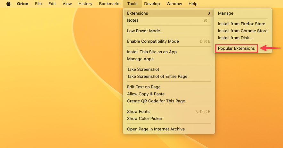Choose Create QR Code for This Page
The width and height of the screenshot is (283, 148).
pyautogui.click(x=169, y=101)
